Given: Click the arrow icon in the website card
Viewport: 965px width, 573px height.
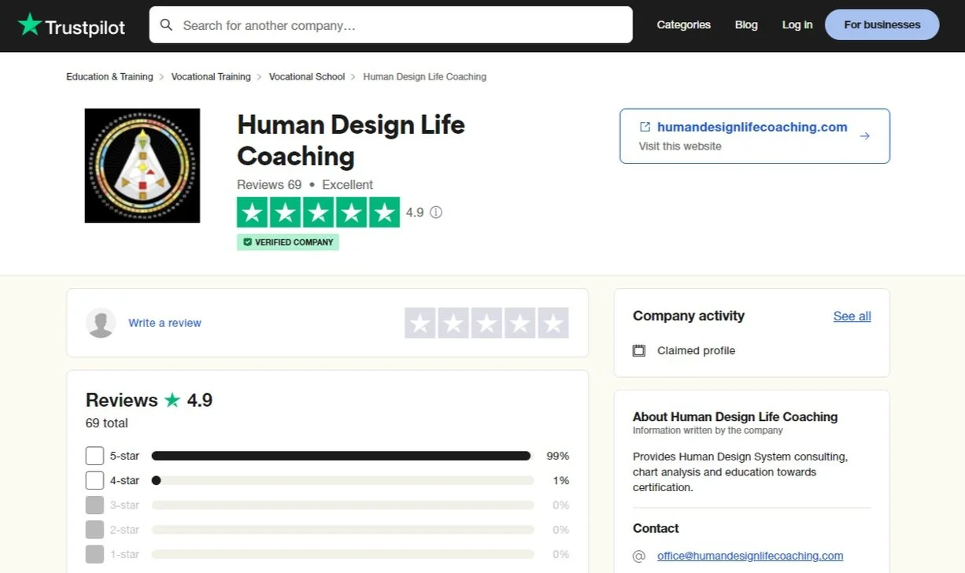Looking at the screenshot, I should (864, 136).
